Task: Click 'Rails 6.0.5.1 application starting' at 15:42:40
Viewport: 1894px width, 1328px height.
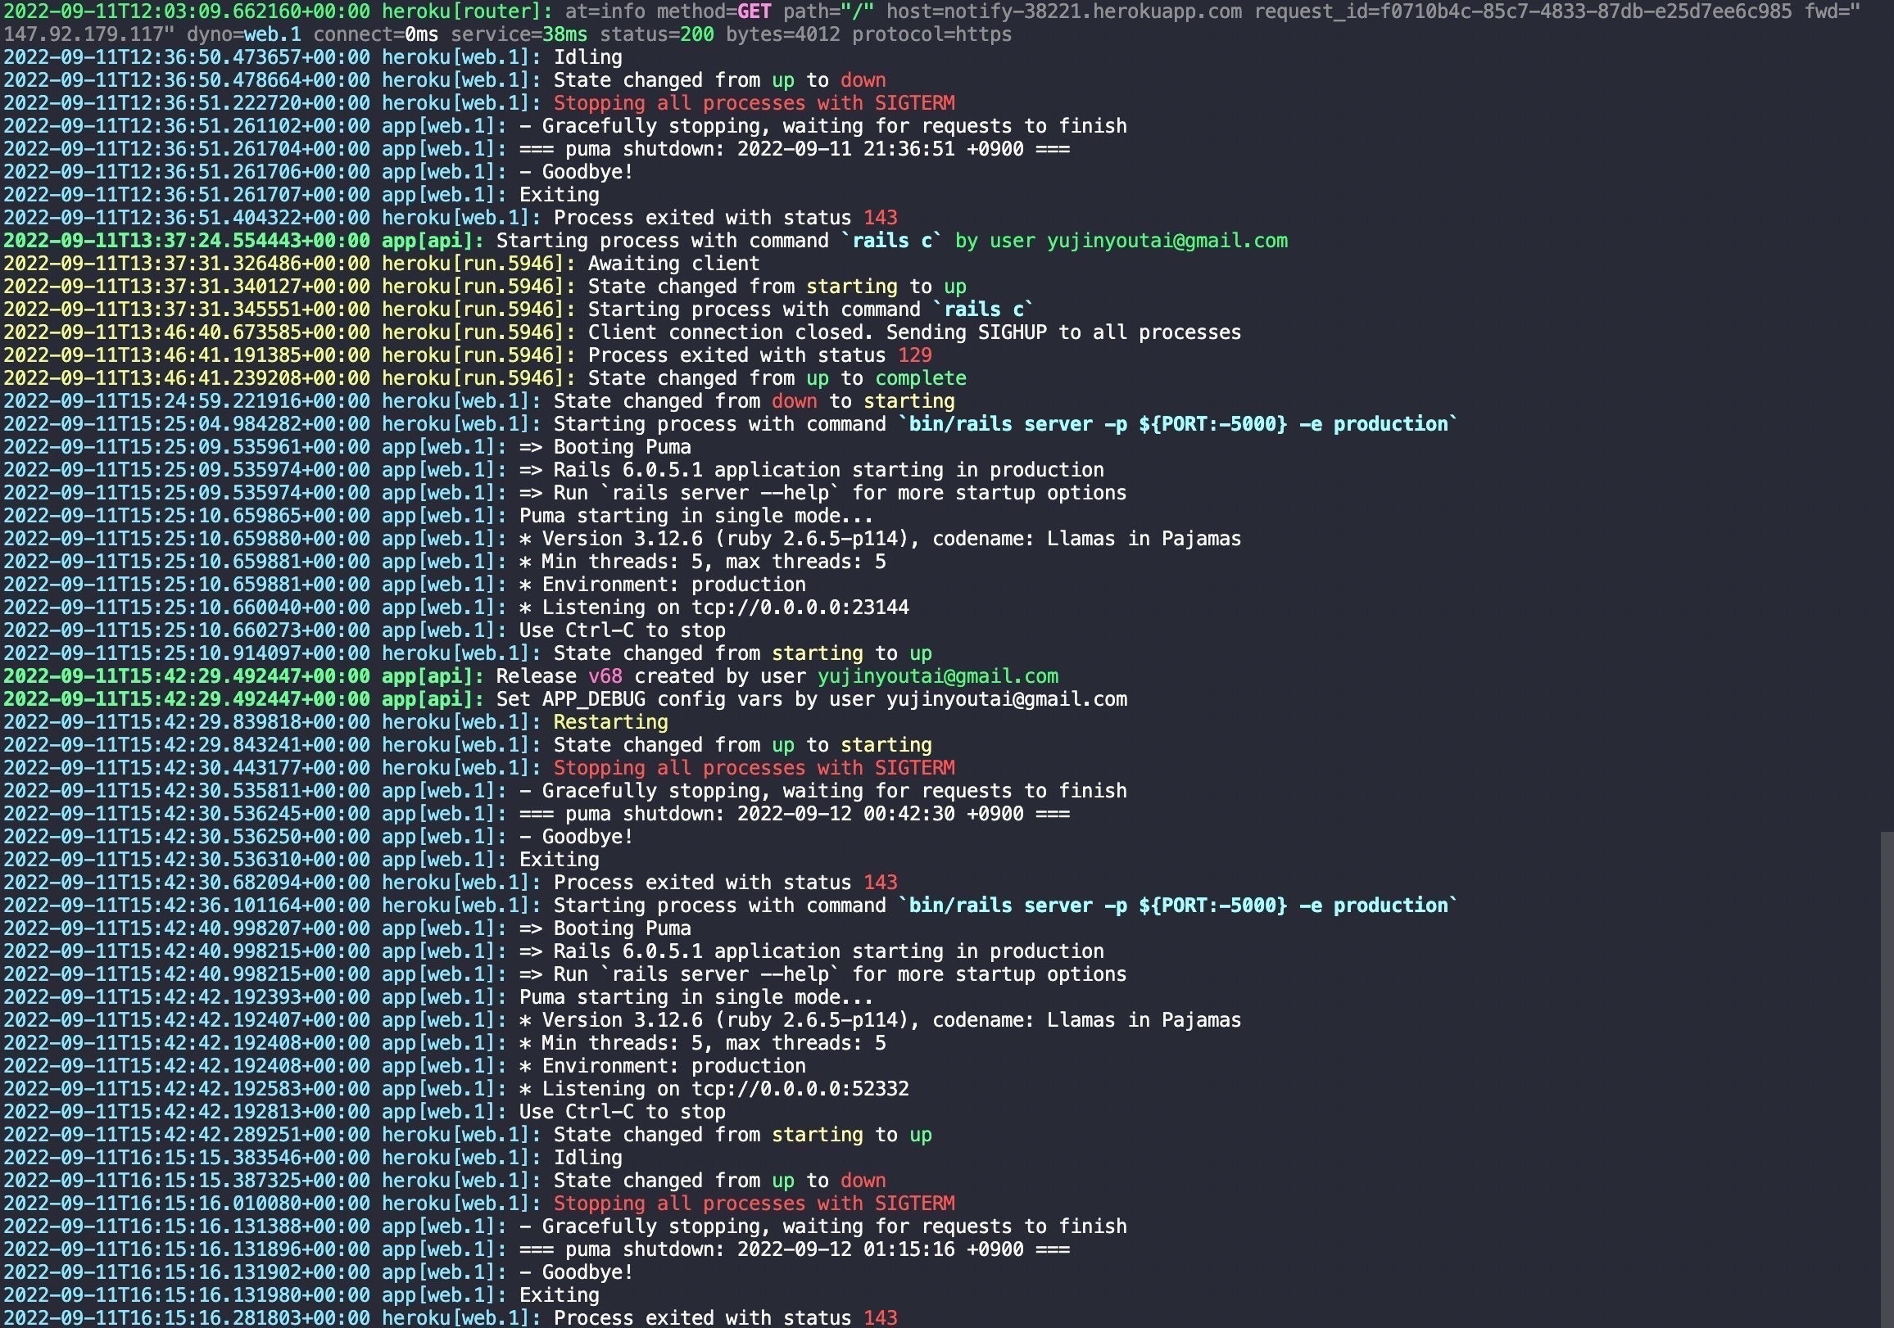Action: click(x=554, y=952)
